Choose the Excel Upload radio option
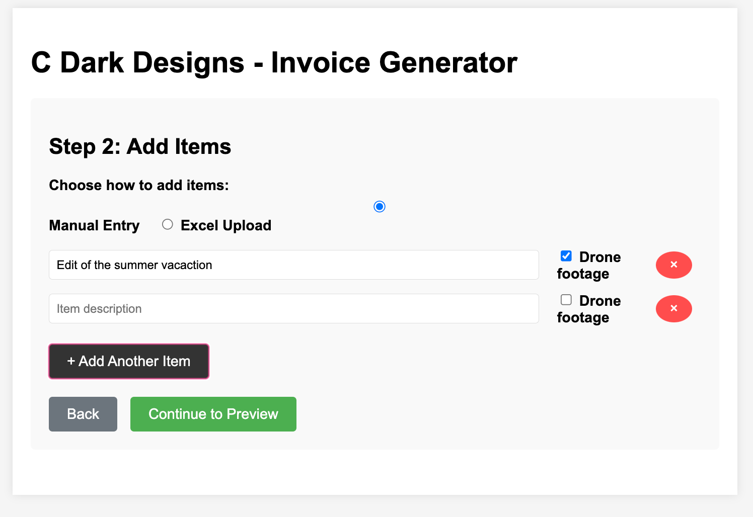The width and height of the screenshot is (753, 517). (168, 224)
